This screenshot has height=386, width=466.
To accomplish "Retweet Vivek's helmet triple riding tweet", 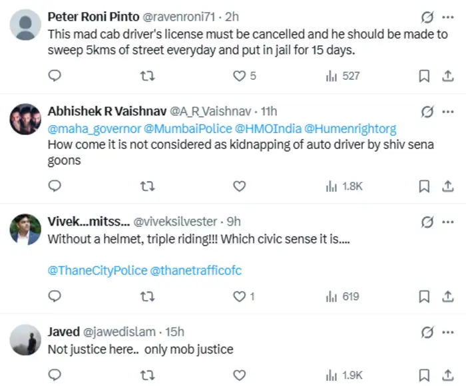I will (x=147, y=297).
